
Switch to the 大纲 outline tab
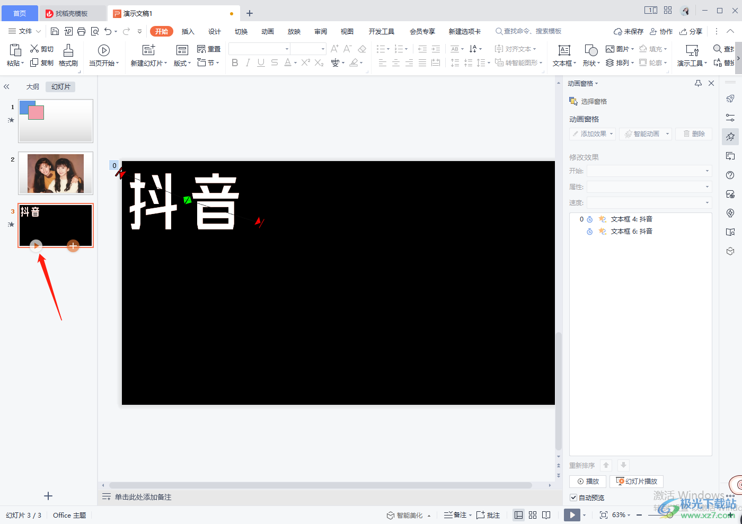33,86
